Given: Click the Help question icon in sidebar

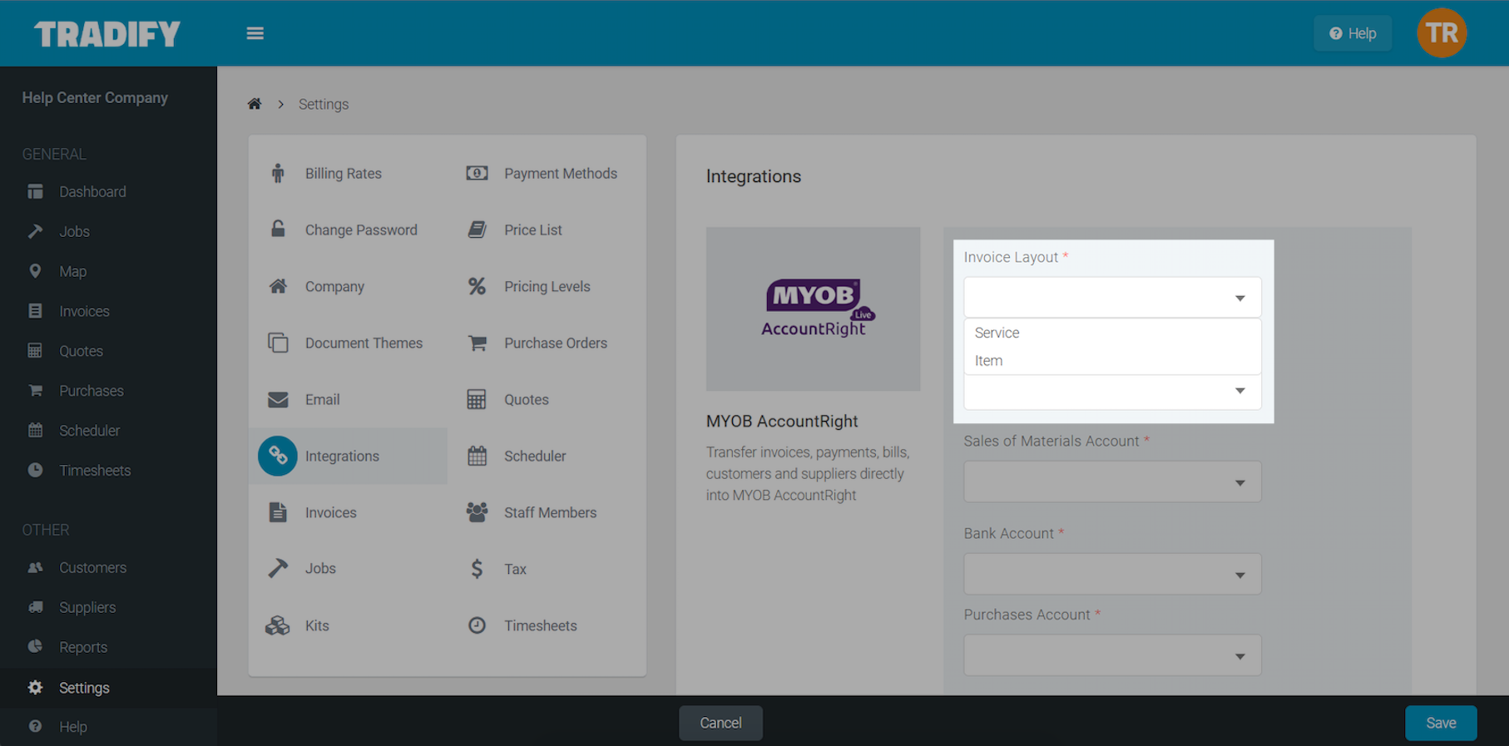Looking at the screenshot, I should (35, 727).
